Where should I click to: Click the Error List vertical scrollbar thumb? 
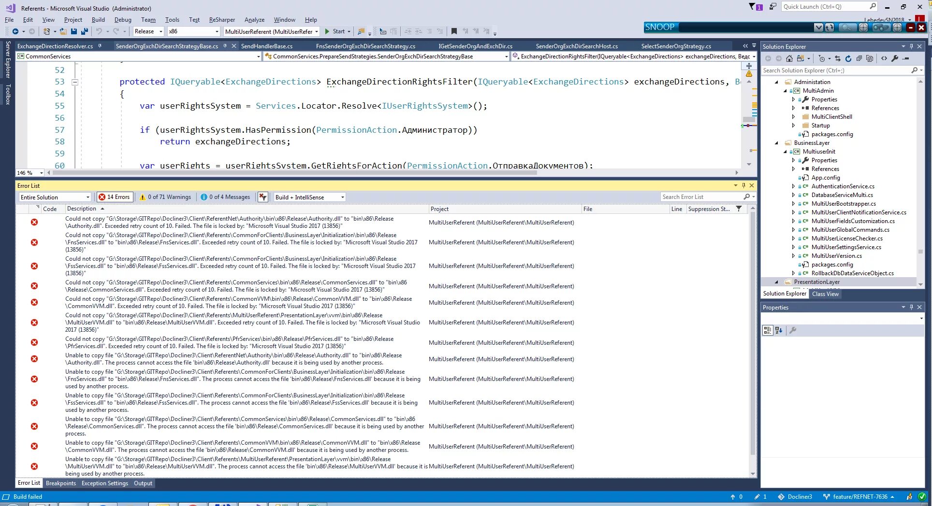[753, 333]
